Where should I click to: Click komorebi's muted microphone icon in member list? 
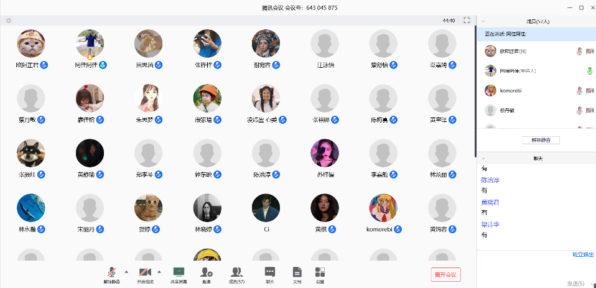coord(579,91)
